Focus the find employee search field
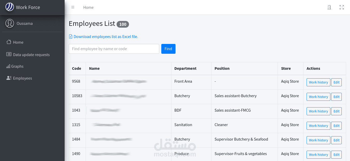 (114, 49)
